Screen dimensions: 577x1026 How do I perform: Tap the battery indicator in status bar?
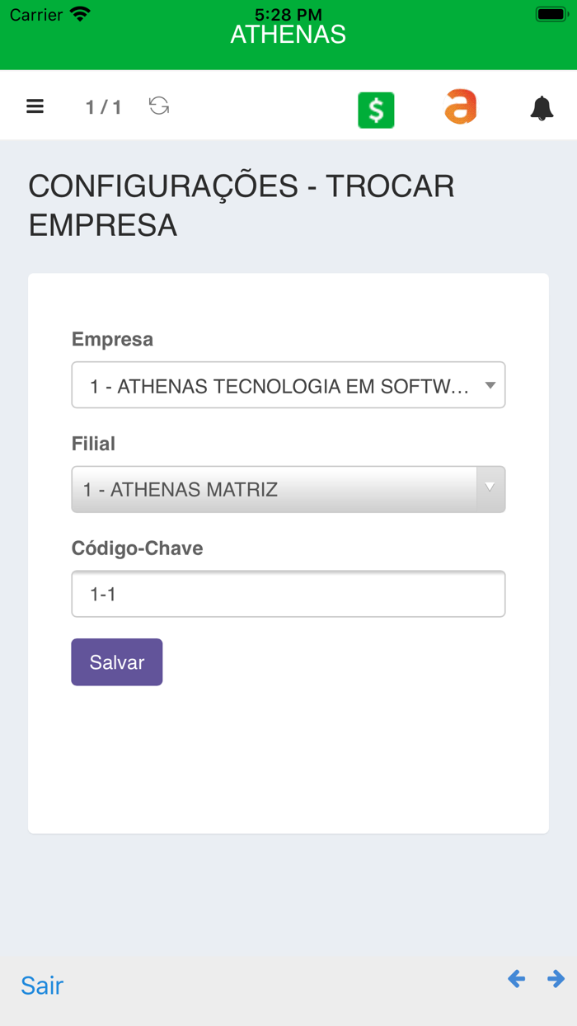pyautogui.click(x=547, y=12)
